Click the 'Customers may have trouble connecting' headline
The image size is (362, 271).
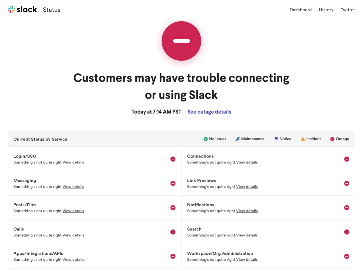(x=181, y=78)
